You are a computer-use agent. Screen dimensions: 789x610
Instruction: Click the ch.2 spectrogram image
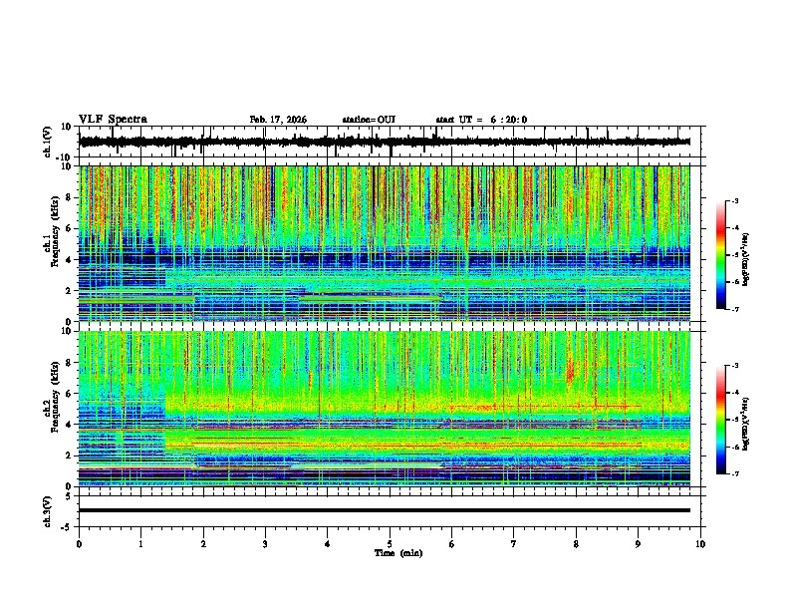(385, 409)
